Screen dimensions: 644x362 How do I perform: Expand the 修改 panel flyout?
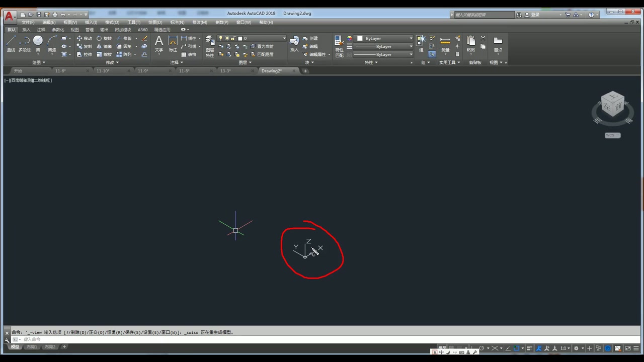pos(112,62)
